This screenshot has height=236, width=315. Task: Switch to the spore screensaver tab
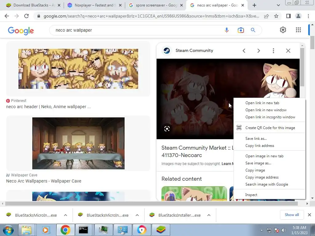(156, 5)
